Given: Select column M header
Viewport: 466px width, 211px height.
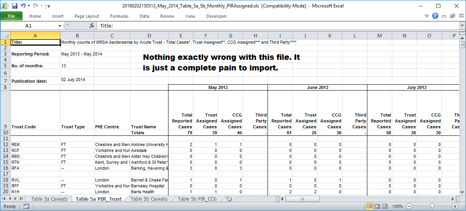Looking at the screenshot, I should pyautogui.click(x=380, y=35).
